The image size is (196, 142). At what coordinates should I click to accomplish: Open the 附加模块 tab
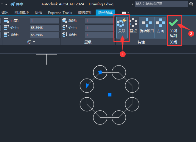22,13
